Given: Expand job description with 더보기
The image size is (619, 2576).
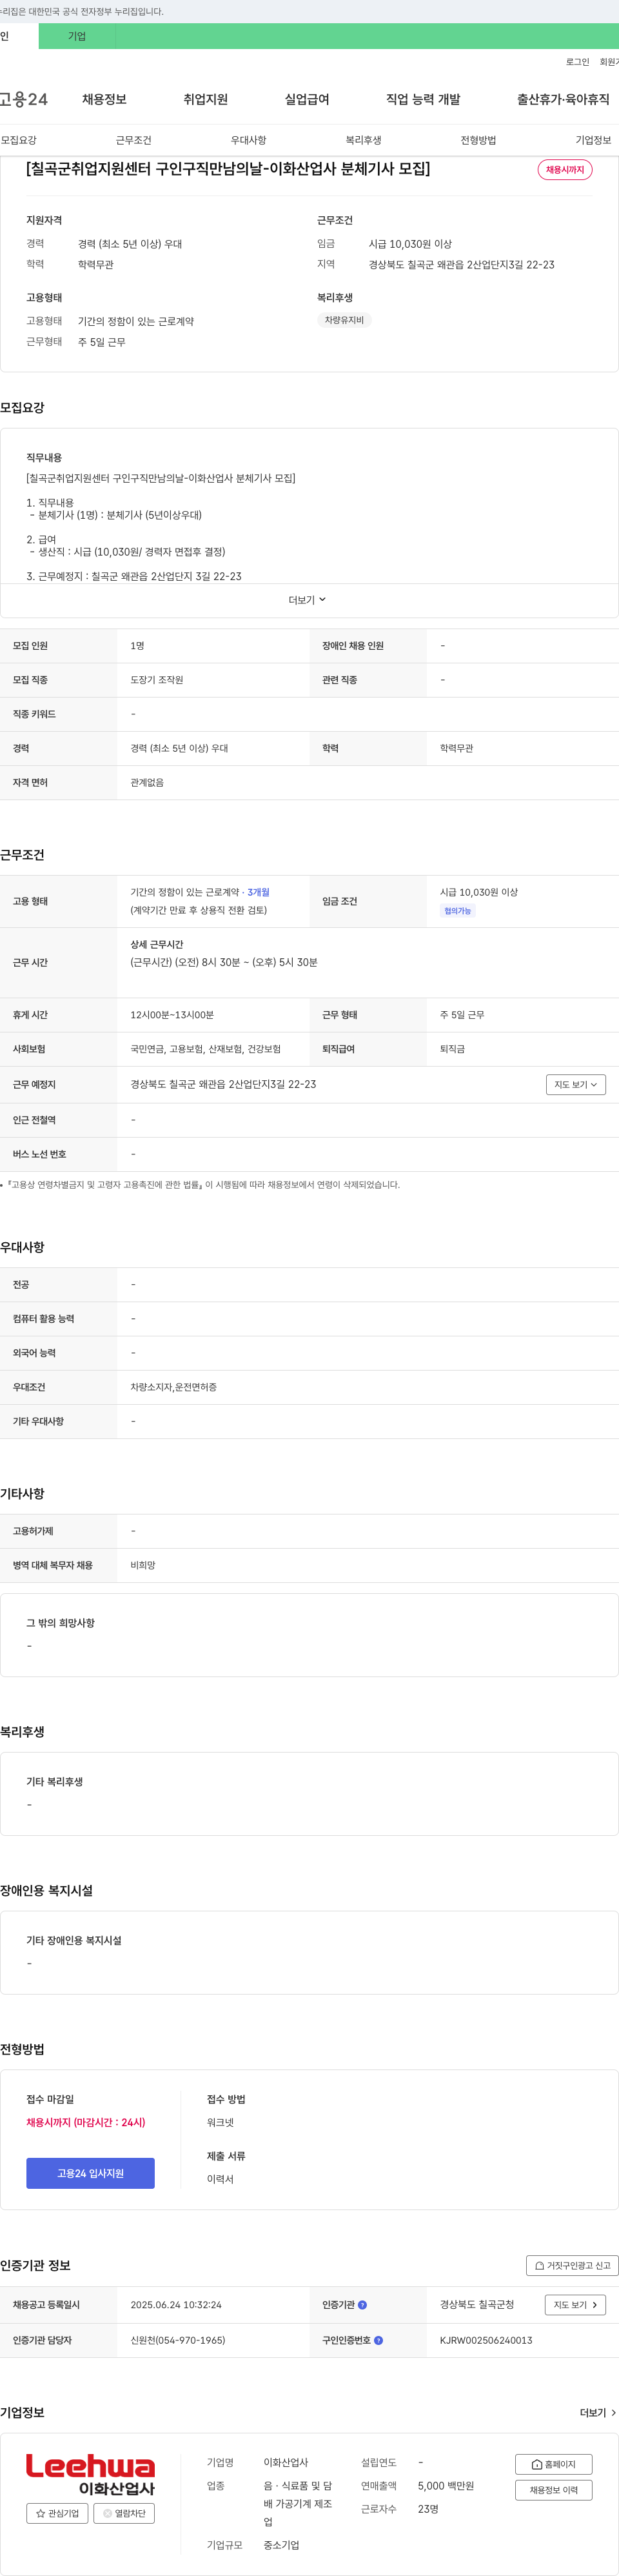Looking at the screenshot, I should 308,600.
